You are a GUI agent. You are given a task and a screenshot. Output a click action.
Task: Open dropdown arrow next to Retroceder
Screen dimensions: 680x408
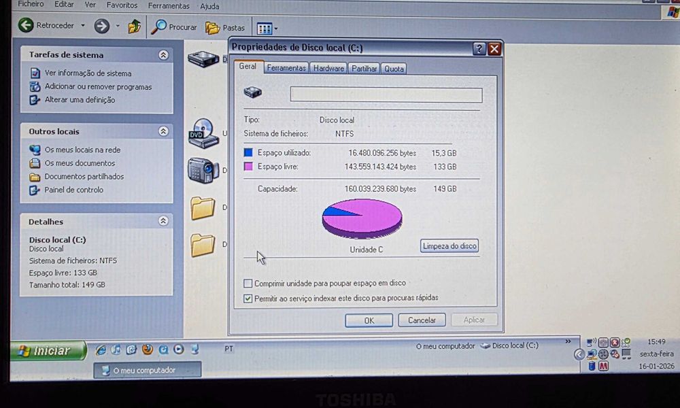click(83, 26)
